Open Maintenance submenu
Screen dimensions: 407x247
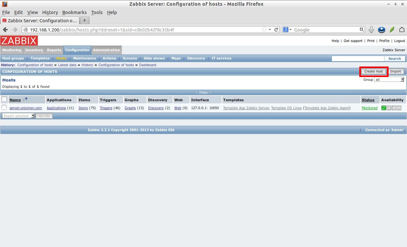click(x=85, y=58)
